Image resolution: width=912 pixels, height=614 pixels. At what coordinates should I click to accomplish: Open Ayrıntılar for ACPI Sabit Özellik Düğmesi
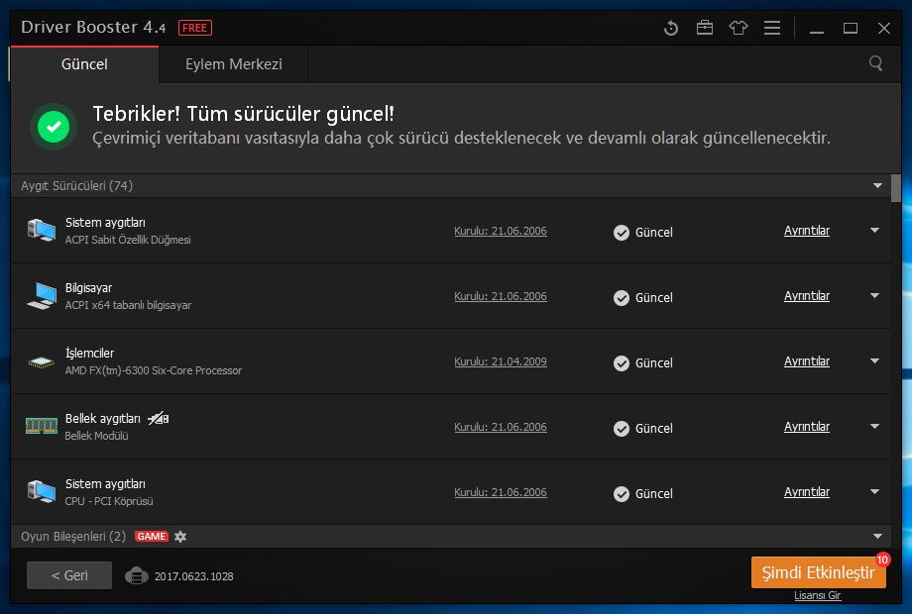coord(806,231)
